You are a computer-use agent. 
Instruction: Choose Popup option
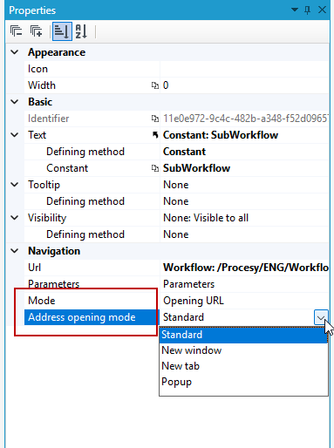243,382
